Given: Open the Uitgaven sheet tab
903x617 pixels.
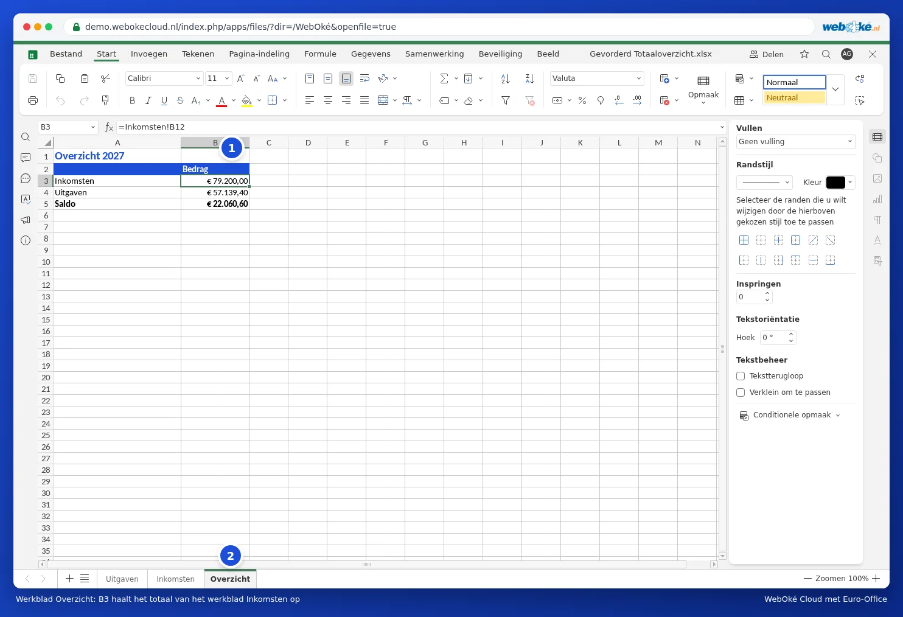Looking at the screenshot, I should 122,579.
